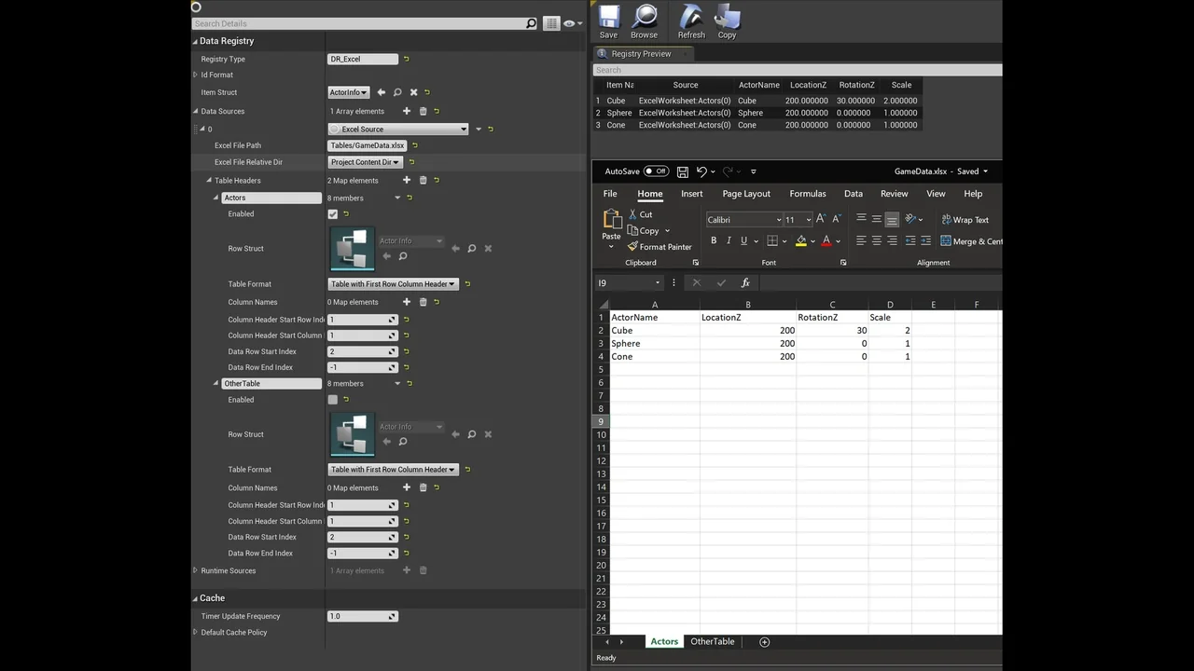Click Excel undo arrow in title bar
Viewport: 1194px width, 671px height.
[701, 171]
